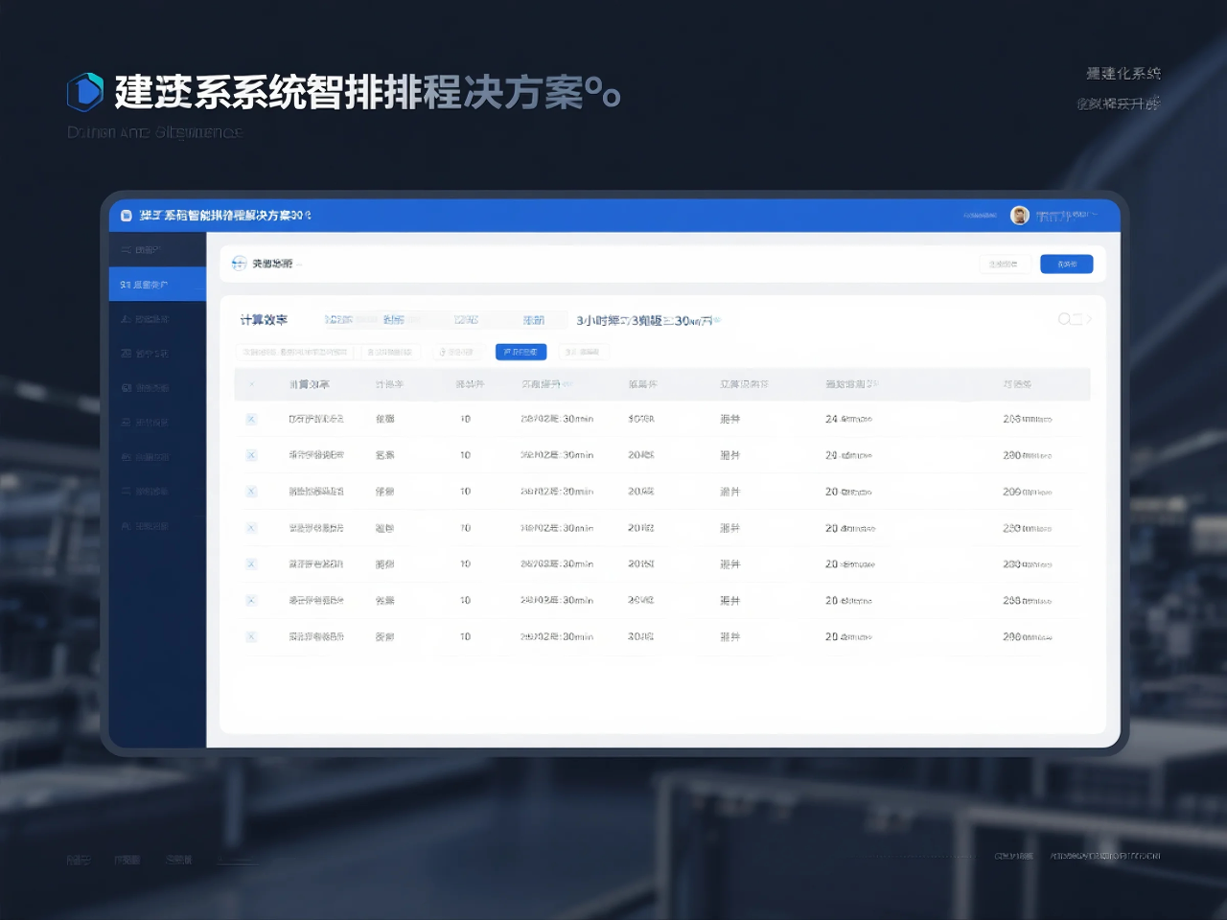Toggle the checkbox in the first table row

point(251,419)
